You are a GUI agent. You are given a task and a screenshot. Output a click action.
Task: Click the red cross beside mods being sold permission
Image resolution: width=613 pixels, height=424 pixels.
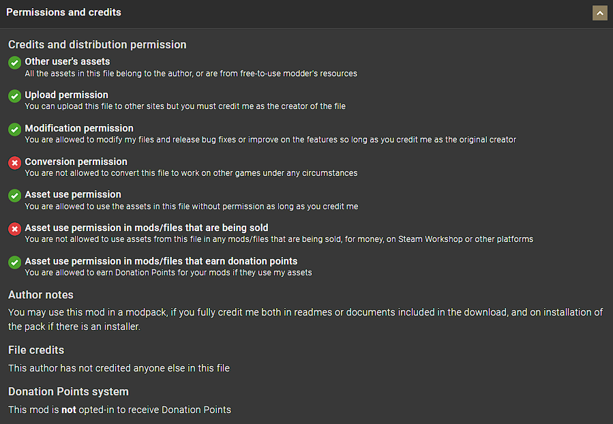tap(14, 229)
